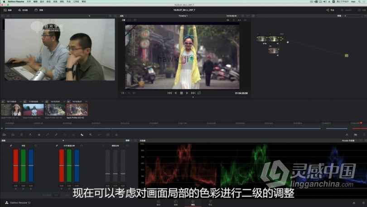
Task: Show the Keyframes editor panel
Action: click(347, 135)
